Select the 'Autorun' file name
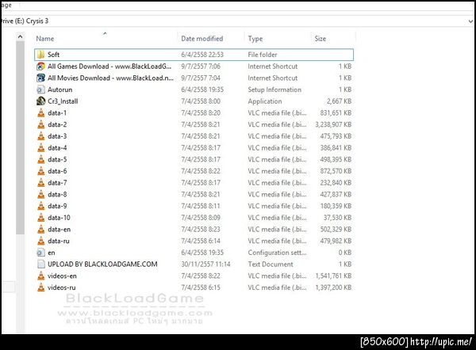The width and height of the screenshot is (476, 350). (59, 89)
